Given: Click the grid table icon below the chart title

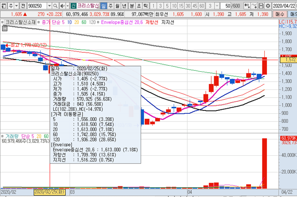Looking at the screenshot, I should (x=5, y=29).
